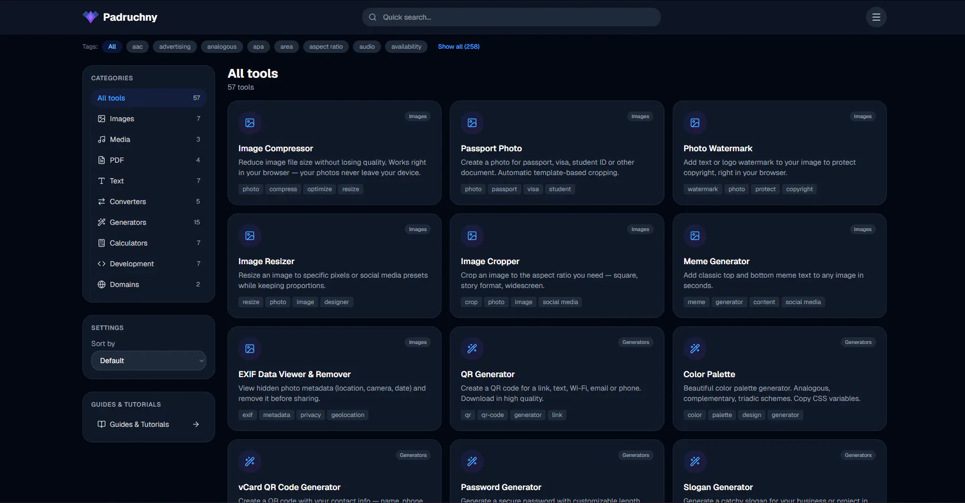
Task: Click the Padruchny site name
Action: [x=130, y=17]
